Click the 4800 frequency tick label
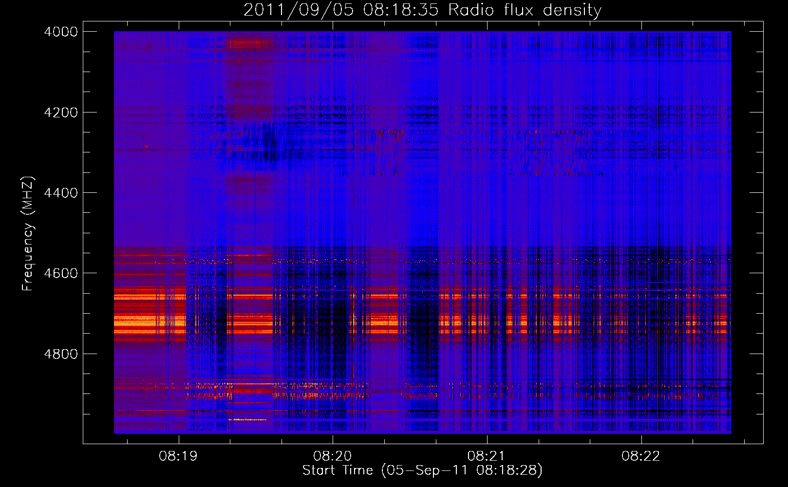Viewport: 788px width, 487px height. pyautogui.click(x=61, y=354)
